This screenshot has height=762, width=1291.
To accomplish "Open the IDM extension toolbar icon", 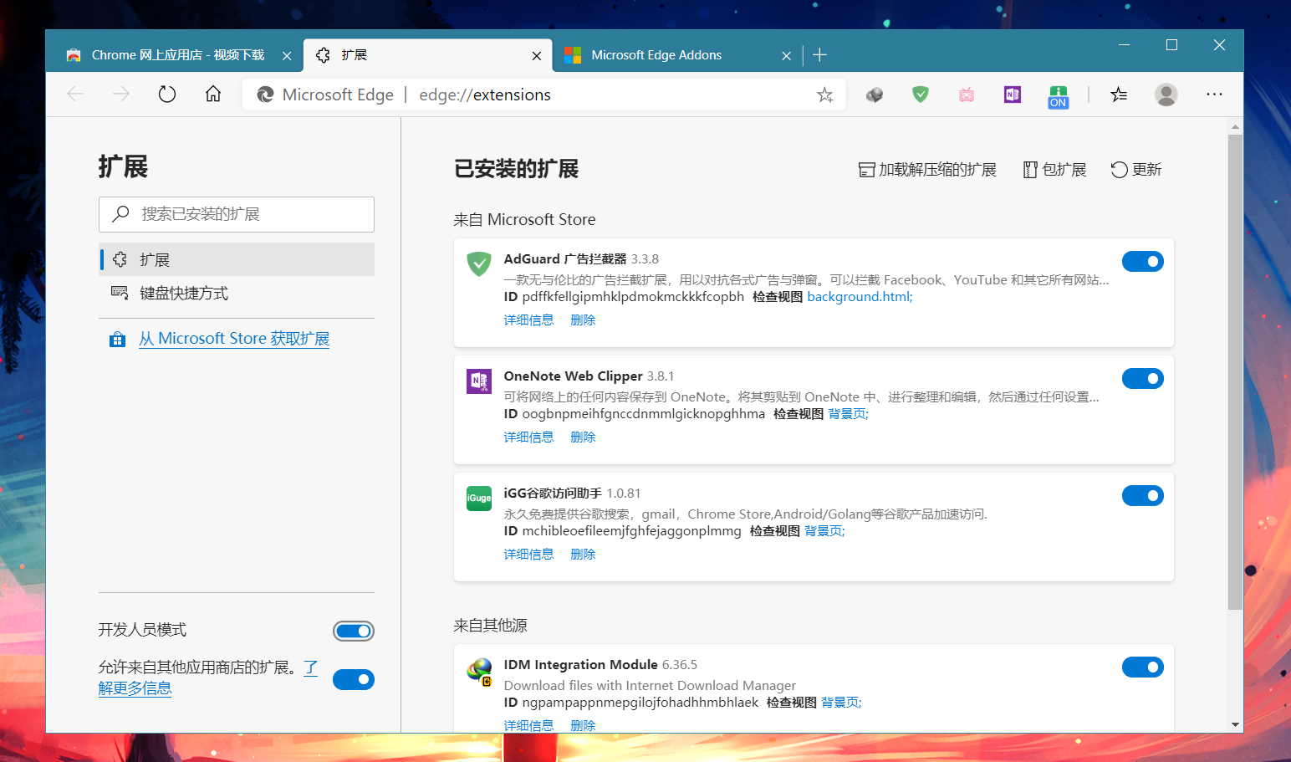I will point(875,95).
